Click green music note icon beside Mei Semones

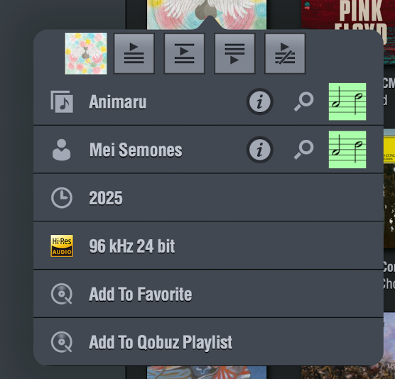347,150
